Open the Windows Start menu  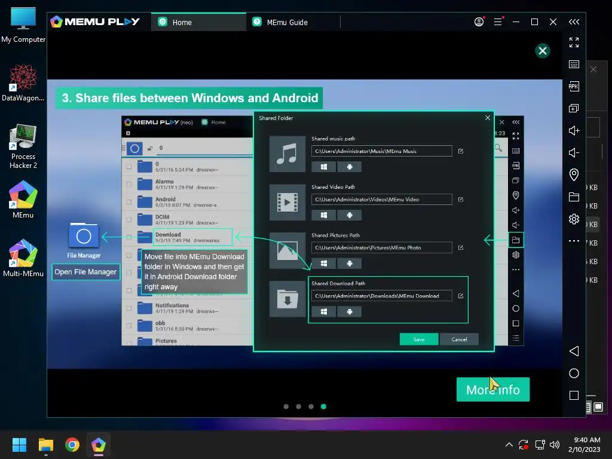tap(19, 445)
